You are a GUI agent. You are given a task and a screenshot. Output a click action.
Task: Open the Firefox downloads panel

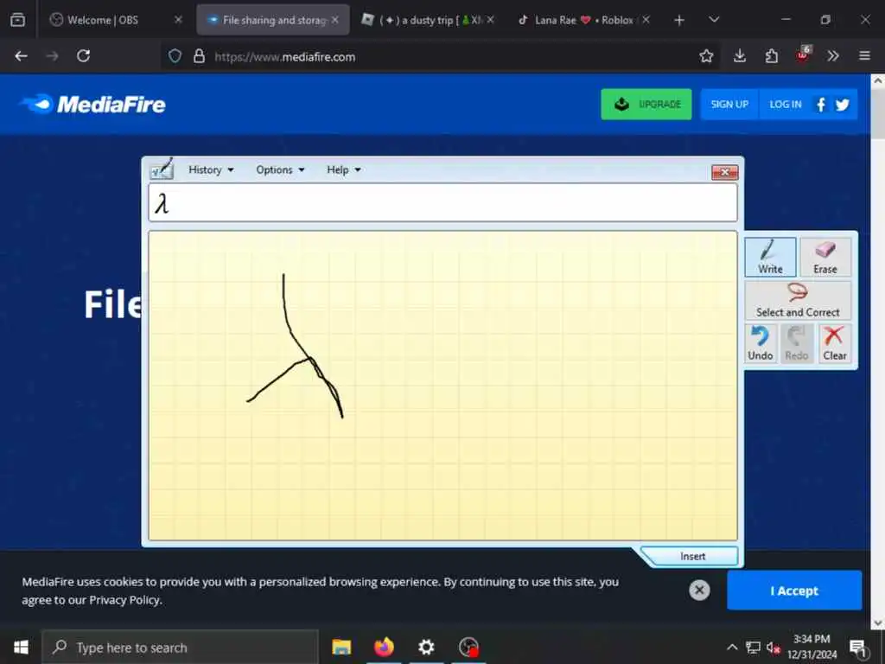(x=740, y=56)
